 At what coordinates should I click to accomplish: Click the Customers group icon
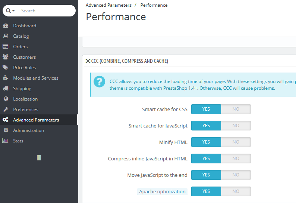tap(6, 57)
